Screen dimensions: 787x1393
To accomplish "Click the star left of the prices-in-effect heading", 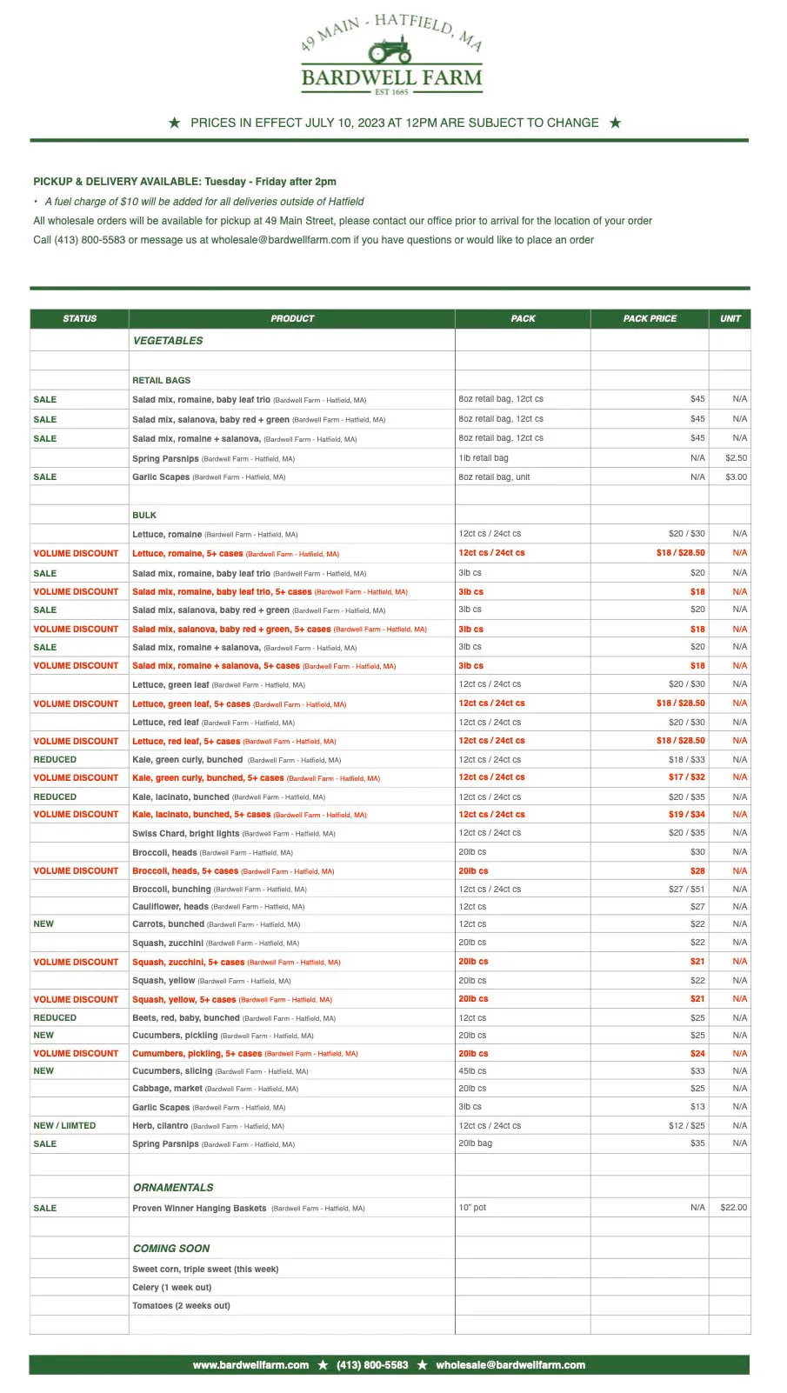I will pos(175,123).
